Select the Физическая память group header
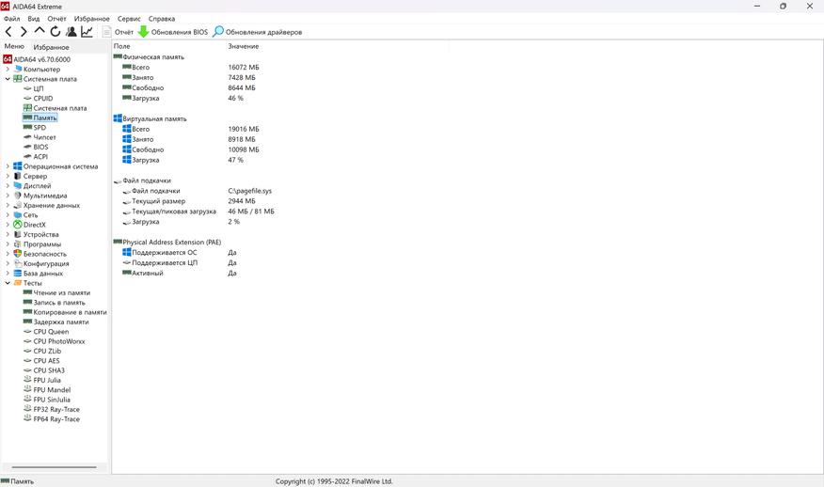Viewport: 824px width, 487px height. (153, 56)
